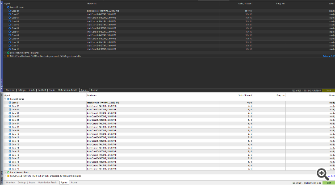
Task: Select the Core 01 hardware cell in dark panel
Action: (x=103, y=11)
